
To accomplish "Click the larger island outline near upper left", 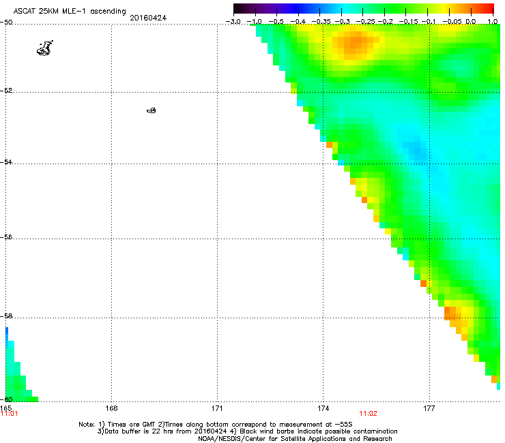I will [45, 48].
